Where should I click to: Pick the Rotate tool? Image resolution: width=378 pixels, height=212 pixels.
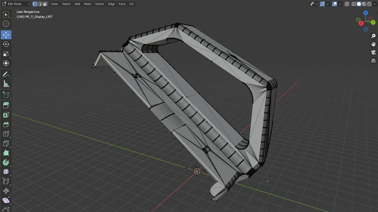[6, 44]
